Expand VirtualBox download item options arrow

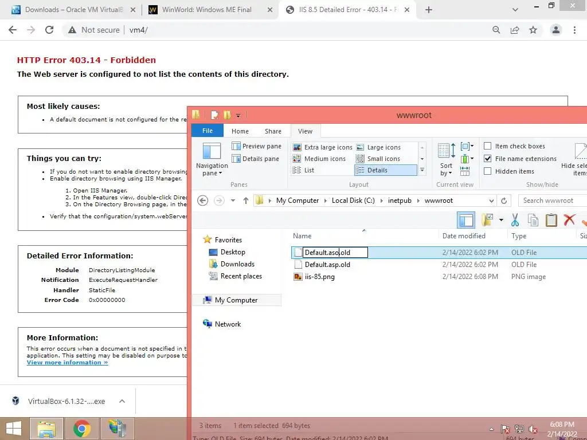tap(122, 401)
